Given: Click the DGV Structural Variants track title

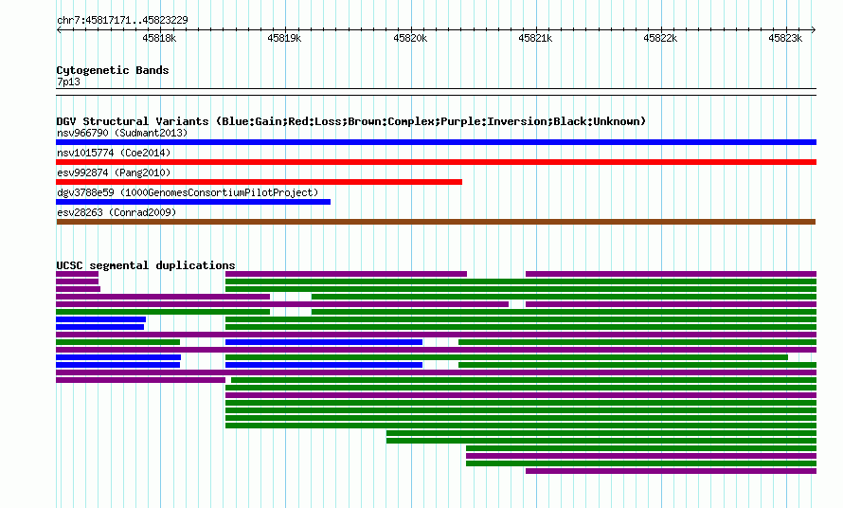Looking at the screenshot, I should [x=350, y=121].
